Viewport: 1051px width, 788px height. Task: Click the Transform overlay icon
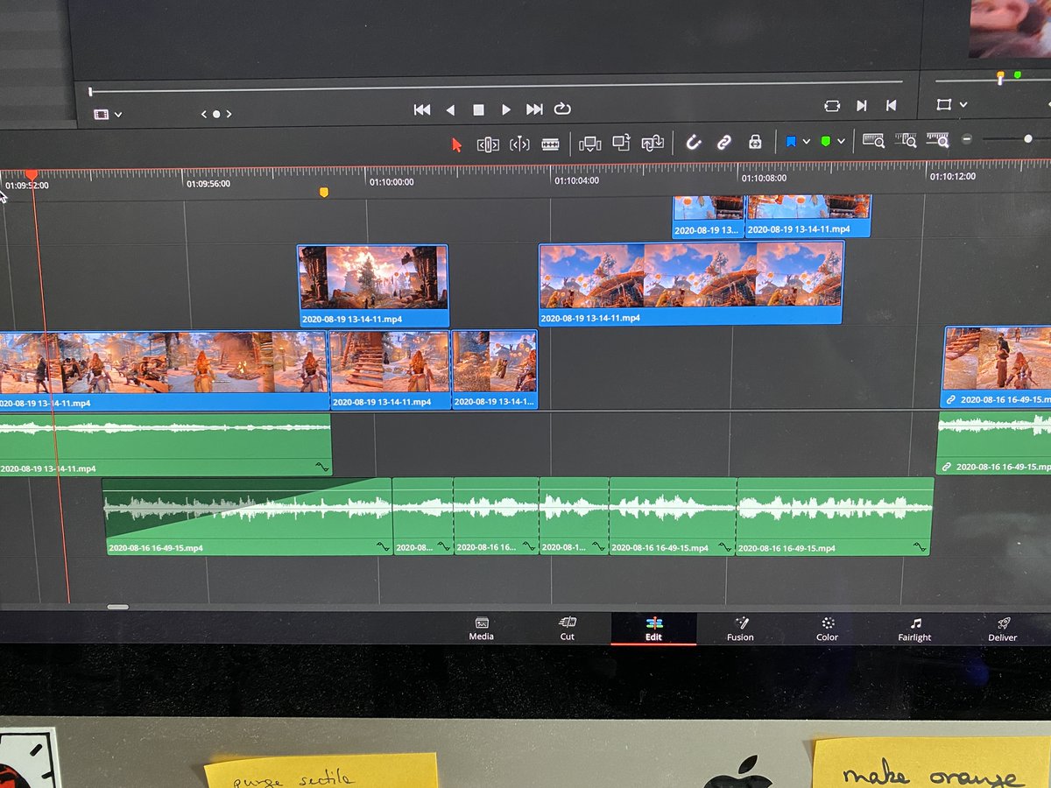click(943, 104)
